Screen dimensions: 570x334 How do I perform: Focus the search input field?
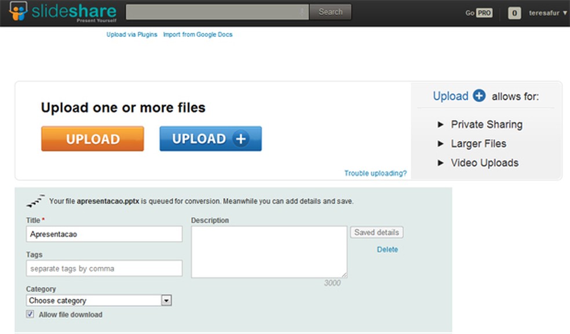point(217,12)
